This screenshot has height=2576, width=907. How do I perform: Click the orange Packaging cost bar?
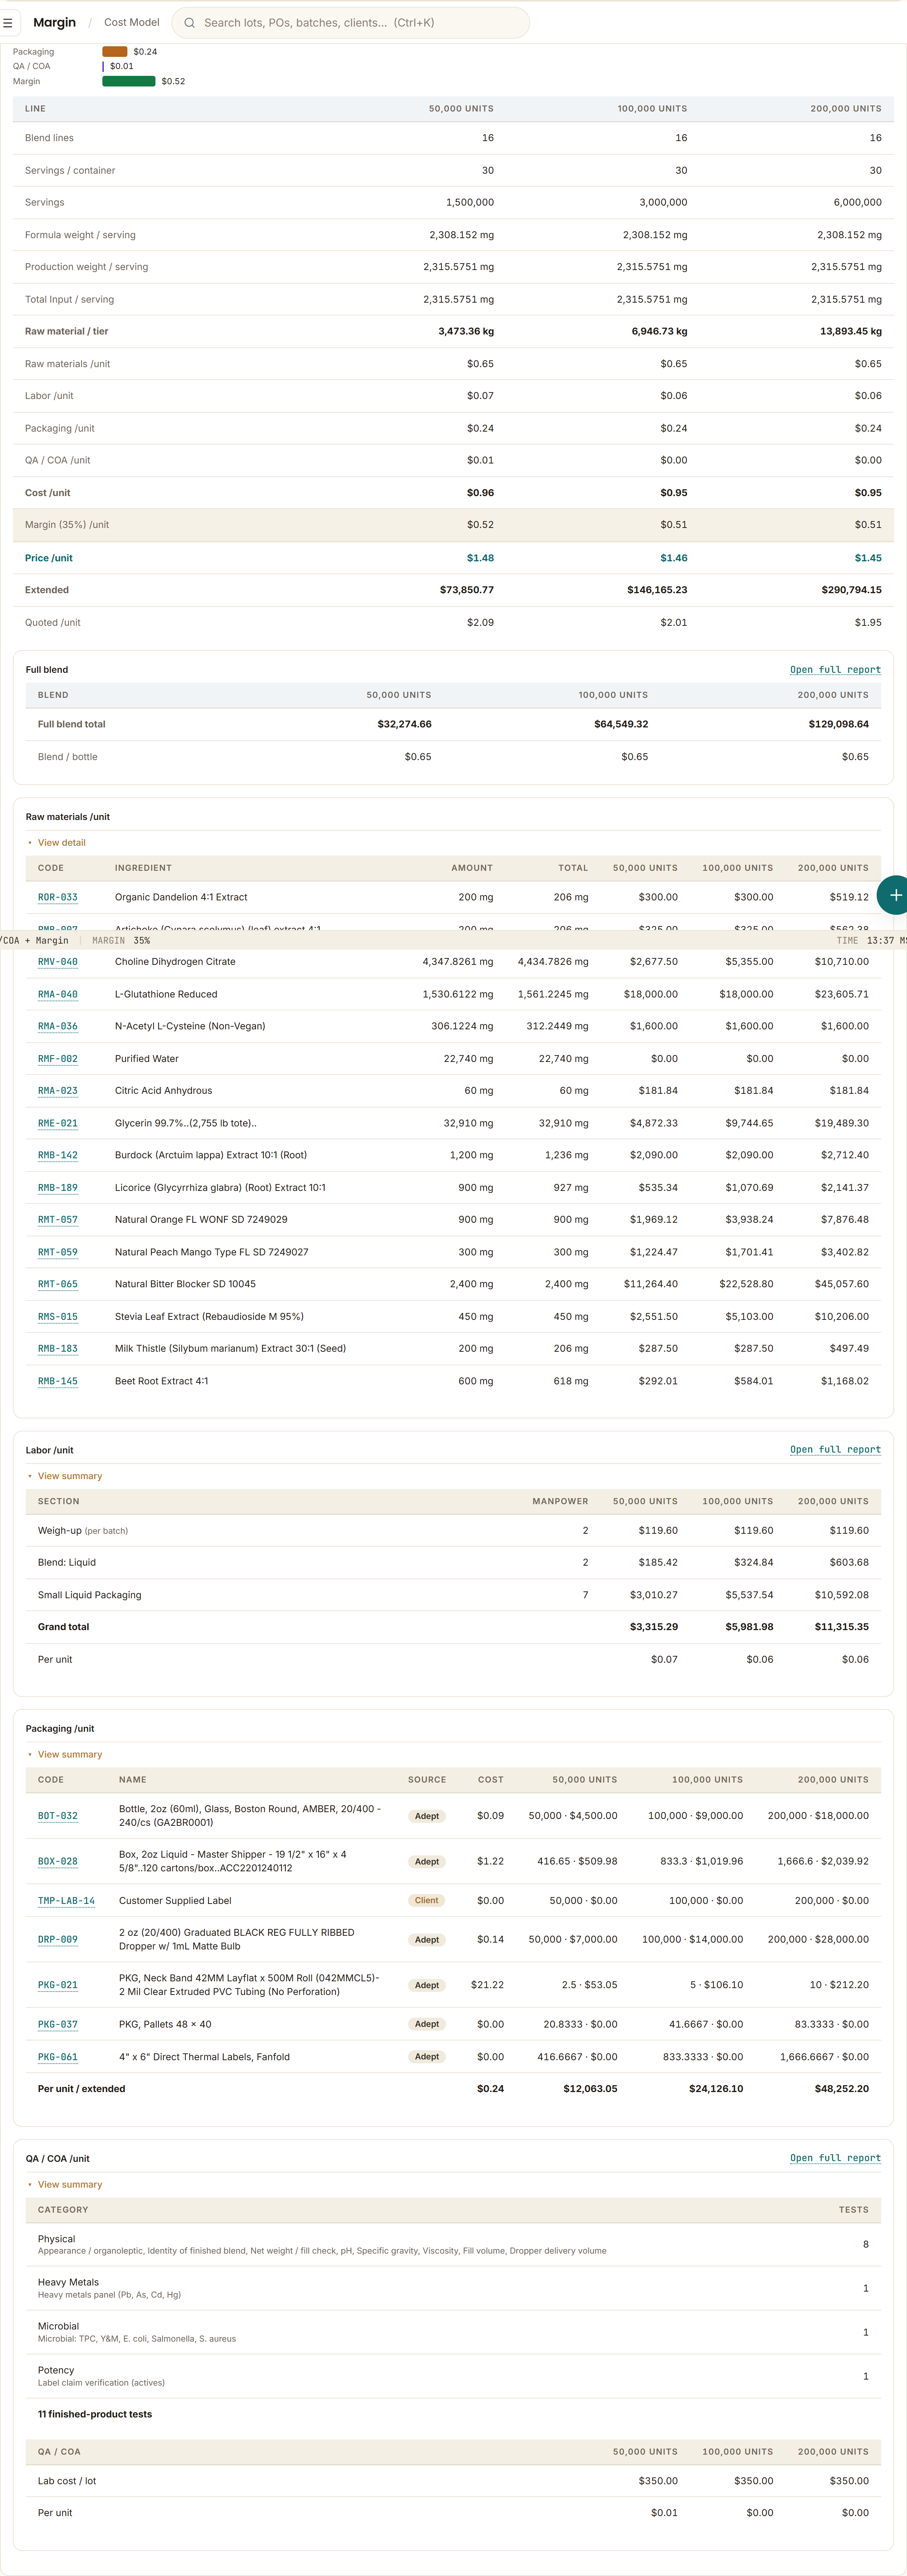(x=115, y=51)
